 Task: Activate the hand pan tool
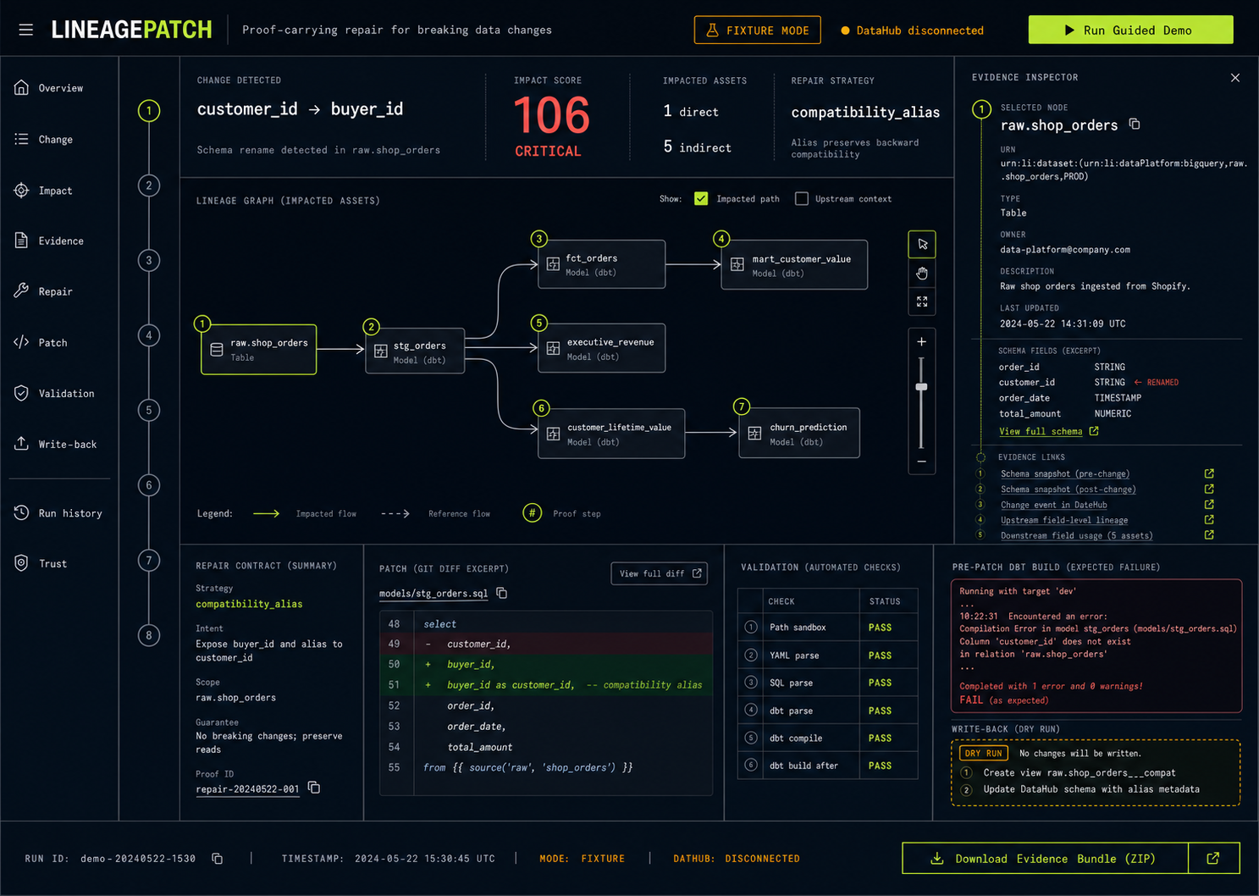pyautogui.click(x=922, y=273)
